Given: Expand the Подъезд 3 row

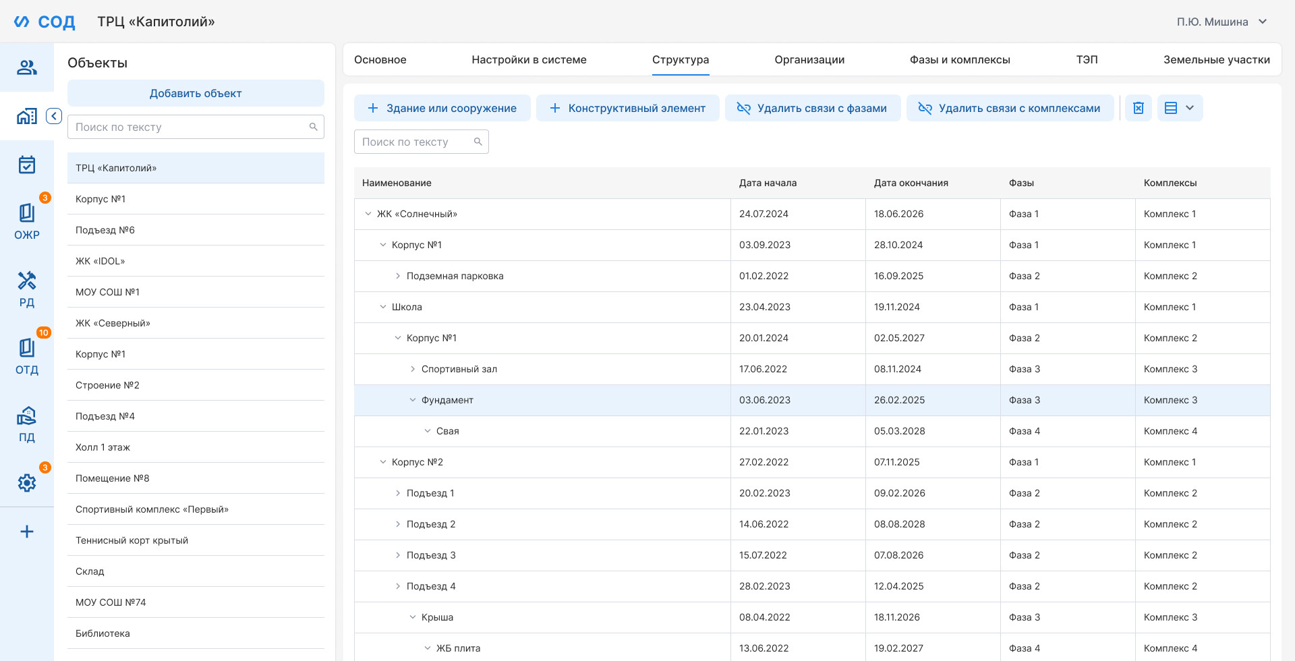Looking at the screenshot, I should (398, 555).
